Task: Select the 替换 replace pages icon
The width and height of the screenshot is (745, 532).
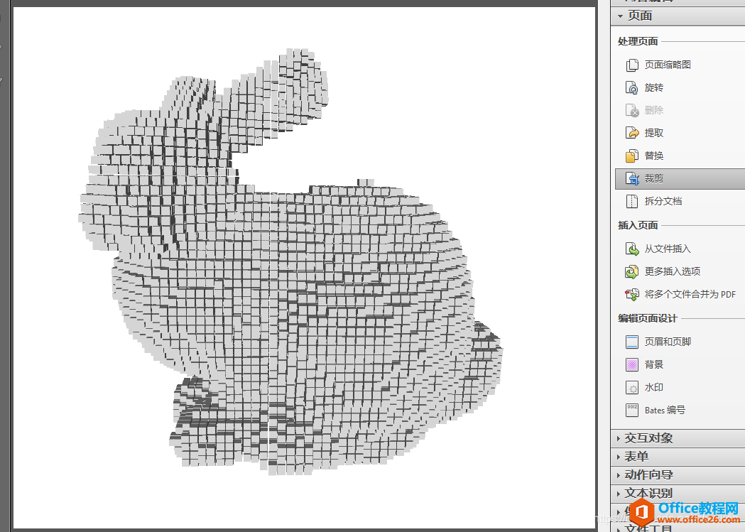Action: (632, 156)
